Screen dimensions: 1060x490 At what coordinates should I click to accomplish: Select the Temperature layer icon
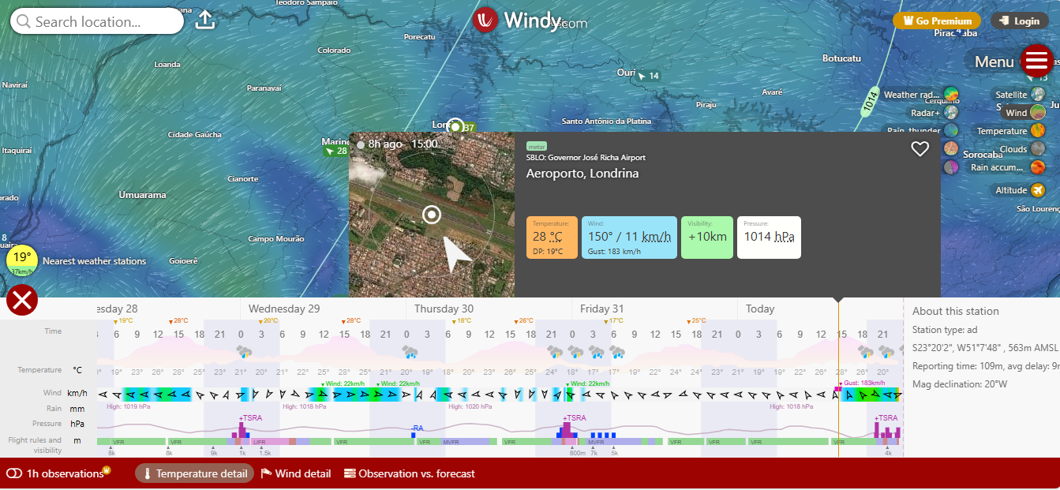(1037, 131)
